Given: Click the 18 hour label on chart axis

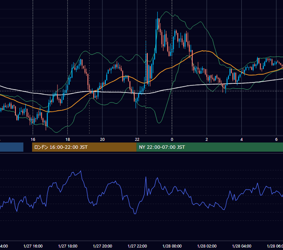Looking at the screenshot, I should click(x=68, y=140).
